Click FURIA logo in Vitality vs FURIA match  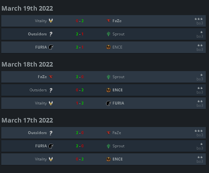108,103
